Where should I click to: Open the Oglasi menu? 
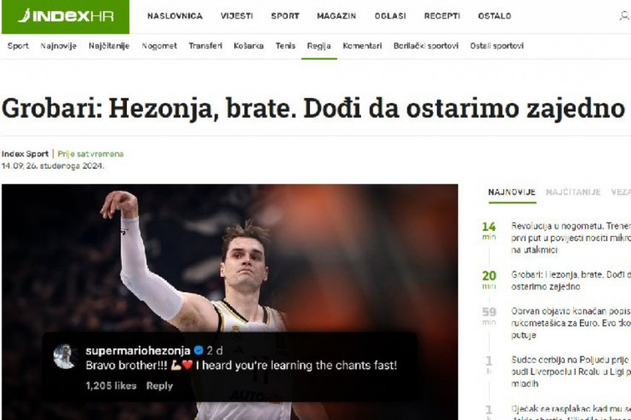coord(391,16)
